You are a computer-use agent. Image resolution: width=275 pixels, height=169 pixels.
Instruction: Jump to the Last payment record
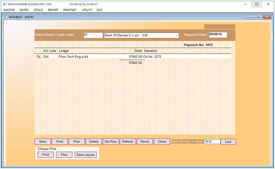coord(228,142)
